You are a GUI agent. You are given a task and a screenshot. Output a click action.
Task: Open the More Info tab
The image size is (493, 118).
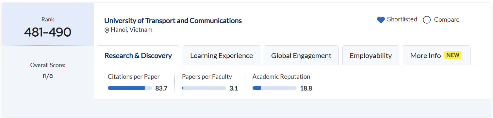(436, 55)
